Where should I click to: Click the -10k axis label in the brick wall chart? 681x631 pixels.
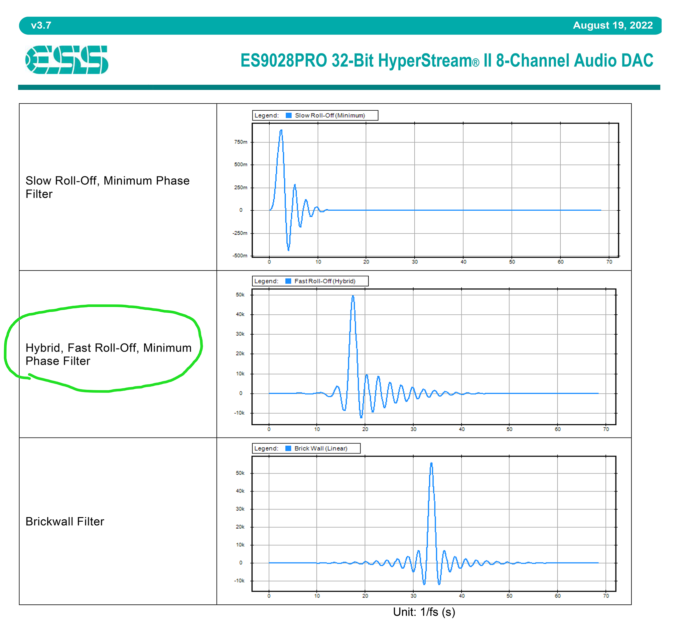point(239,580)
